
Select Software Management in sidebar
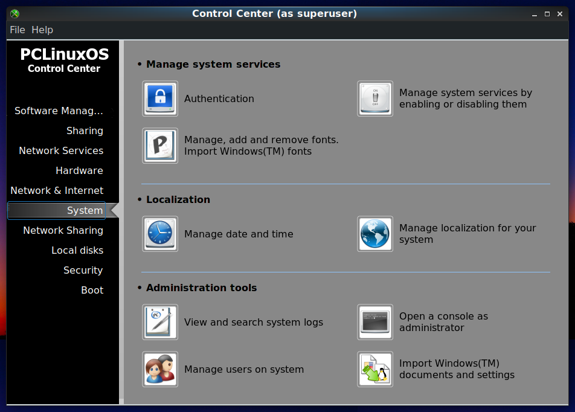(x=59, y=111)
